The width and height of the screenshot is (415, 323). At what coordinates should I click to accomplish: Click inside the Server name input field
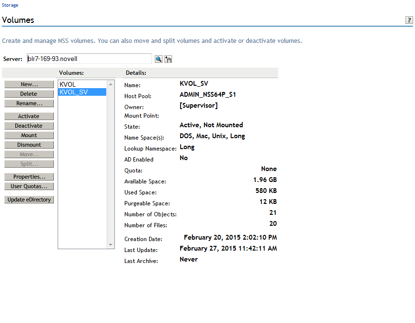click(x=89, y=59)
